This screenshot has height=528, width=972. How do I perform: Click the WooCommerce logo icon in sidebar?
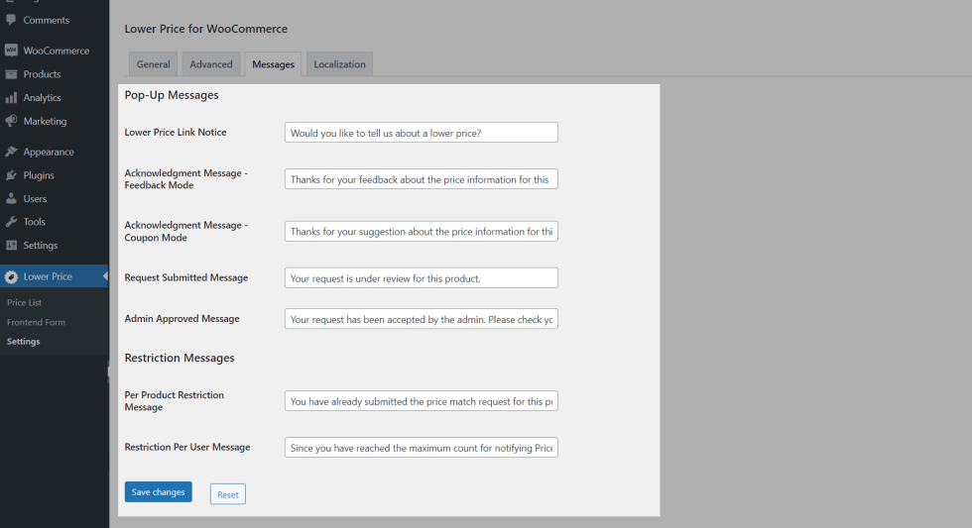click(11, 51)
